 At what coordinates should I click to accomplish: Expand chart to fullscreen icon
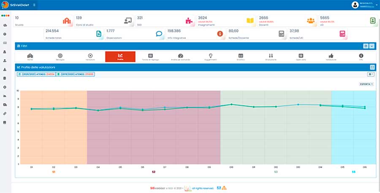click(x=372, y=67)
